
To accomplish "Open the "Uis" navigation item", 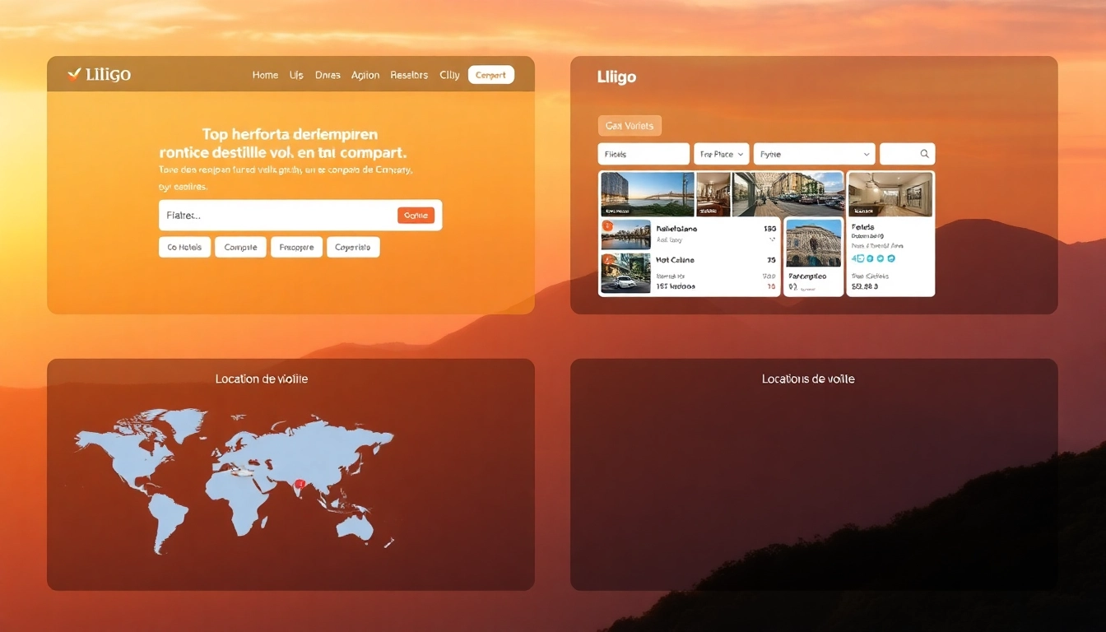I will tap(296, 75).
